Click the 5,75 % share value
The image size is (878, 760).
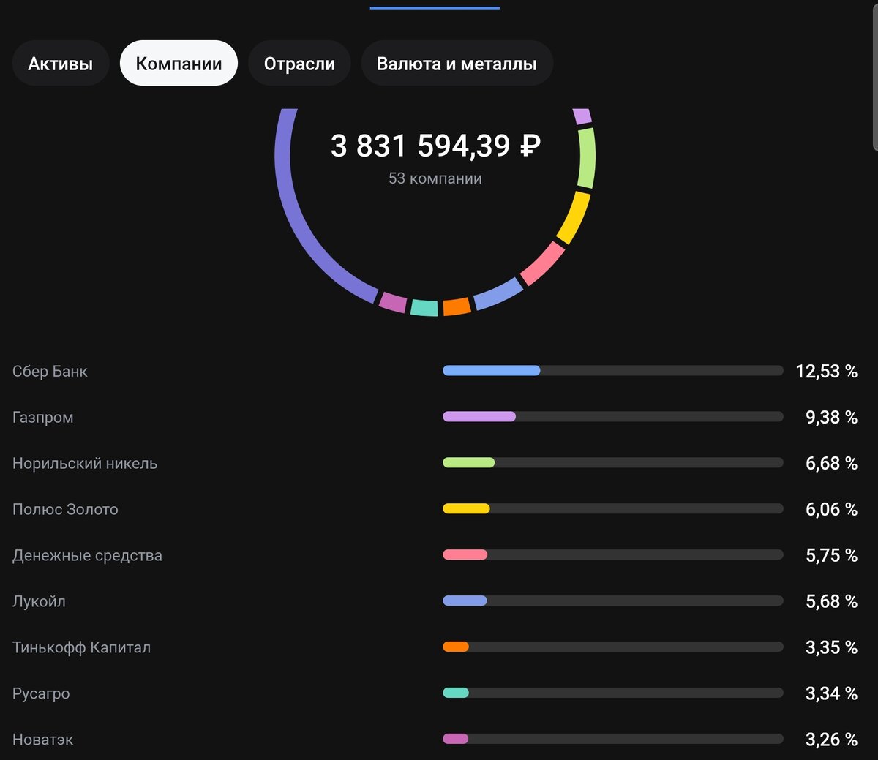(832, 556)
